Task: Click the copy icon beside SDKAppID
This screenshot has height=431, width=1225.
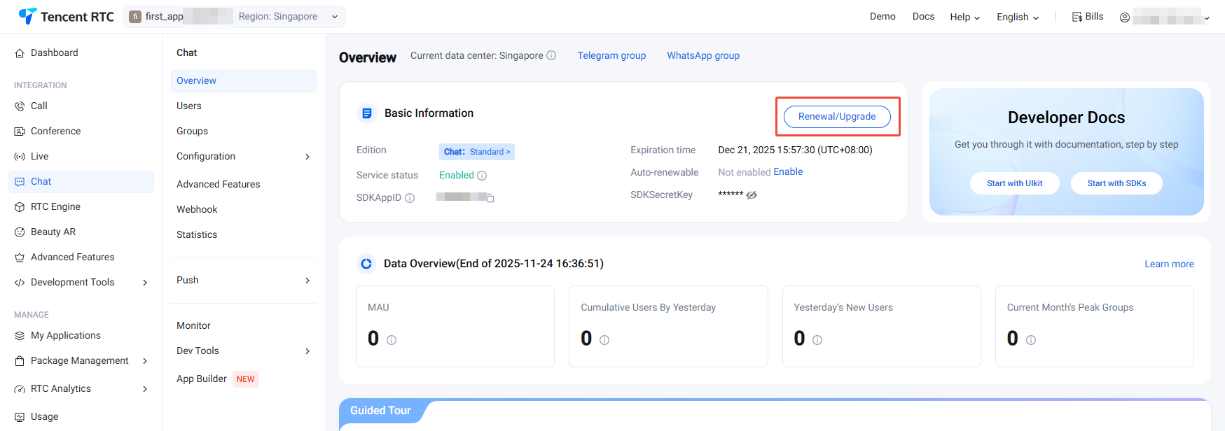Action: [490, 199]
